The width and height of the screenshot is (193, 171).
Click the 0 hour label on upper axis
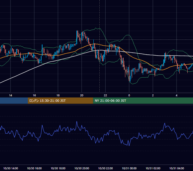(x=129, y=95)
